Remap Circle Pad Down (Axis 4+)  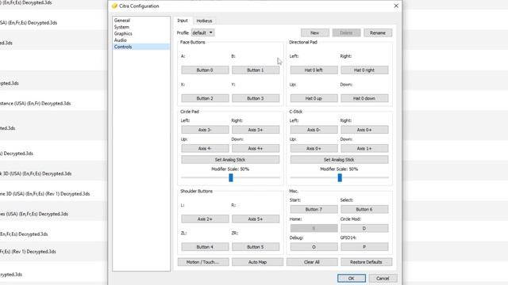click(x=256, y=148)
